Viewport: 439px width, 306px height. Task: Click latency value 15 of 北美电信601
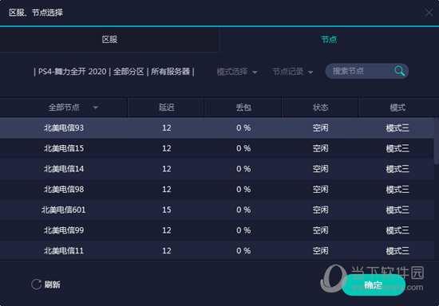167,210
